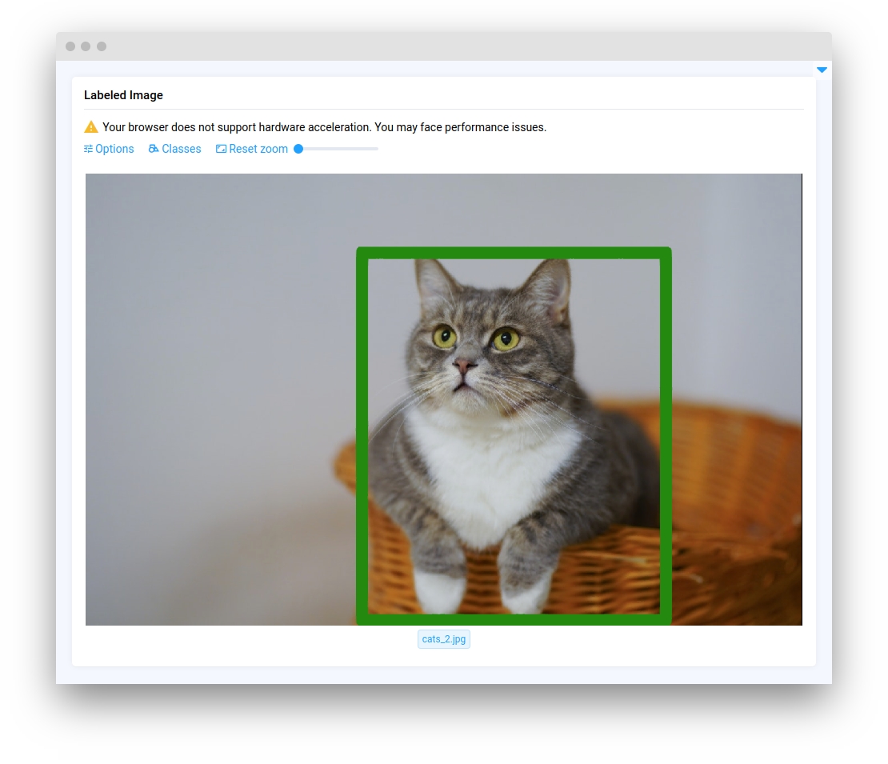Viewport: 888px width, 764px height.
Task: Open the Options settings link
Action: (109, 149)
